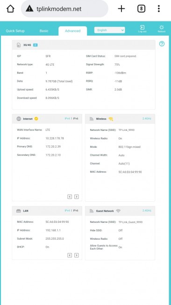Click the mode value 802.11bgn mixed
Viewport: 171px width, 305px height.
129,147
